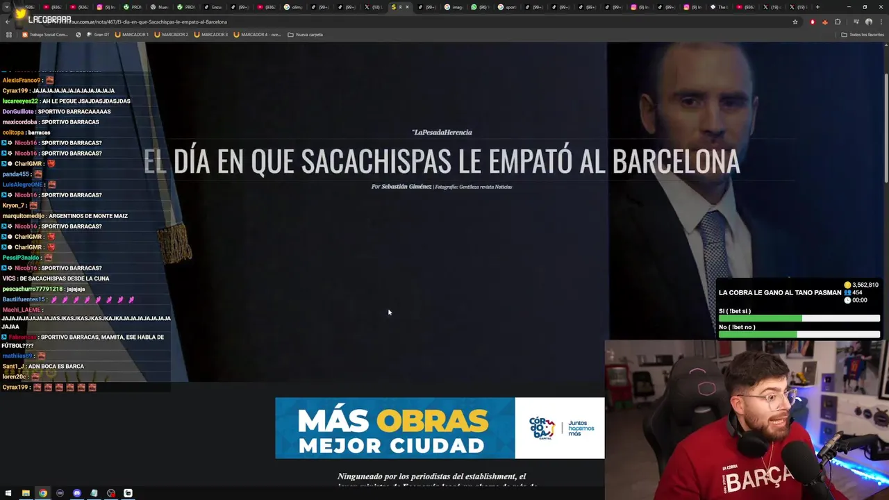Click the article headline about Sacachispas
Viewport: 889px width, 500px height.
442,161
